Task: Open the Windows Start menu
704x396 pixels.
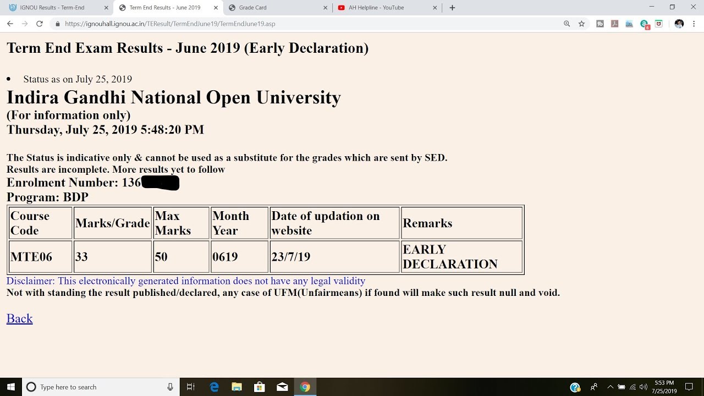Action: pyautogui.click(x=11, y=387)
